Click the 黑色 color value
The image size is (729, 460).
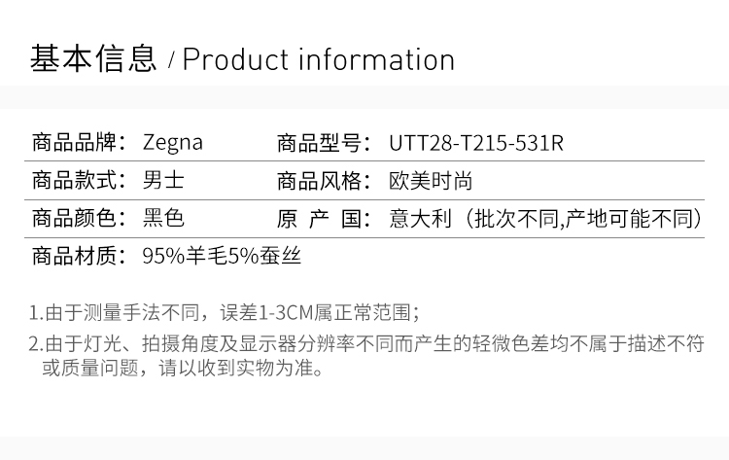click(163, 219)
